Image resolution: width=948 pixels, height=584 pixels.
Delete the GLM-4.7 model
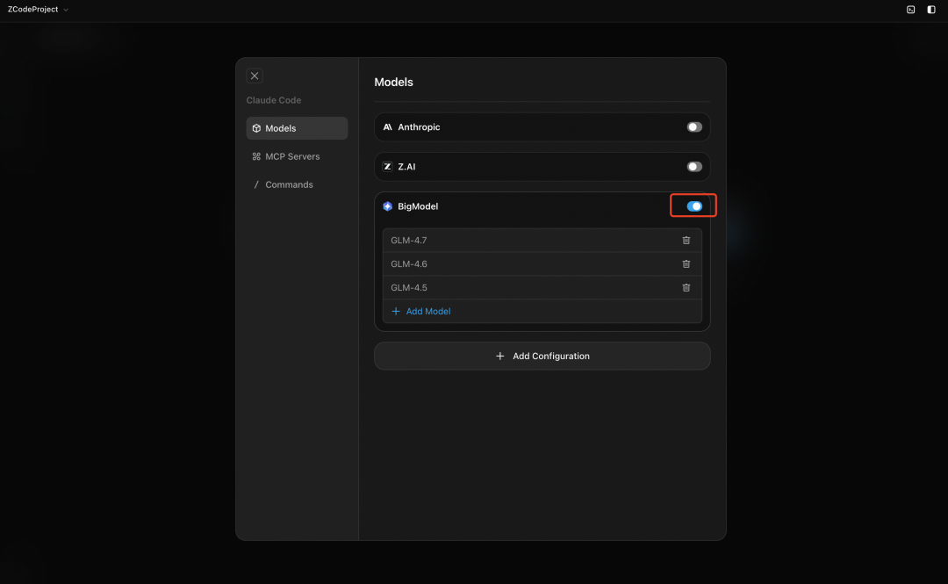(x=686, y=241)
